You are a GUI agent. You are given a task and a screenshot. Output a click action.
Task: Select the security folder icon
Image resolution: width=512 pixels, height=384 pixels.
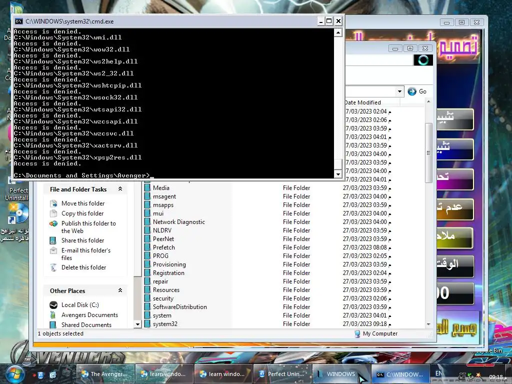coord(147,298)
